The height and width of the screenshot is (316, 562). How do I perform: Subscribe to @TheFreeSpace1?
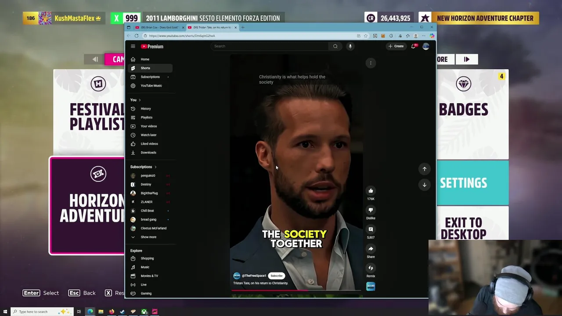tap(277, 276)
